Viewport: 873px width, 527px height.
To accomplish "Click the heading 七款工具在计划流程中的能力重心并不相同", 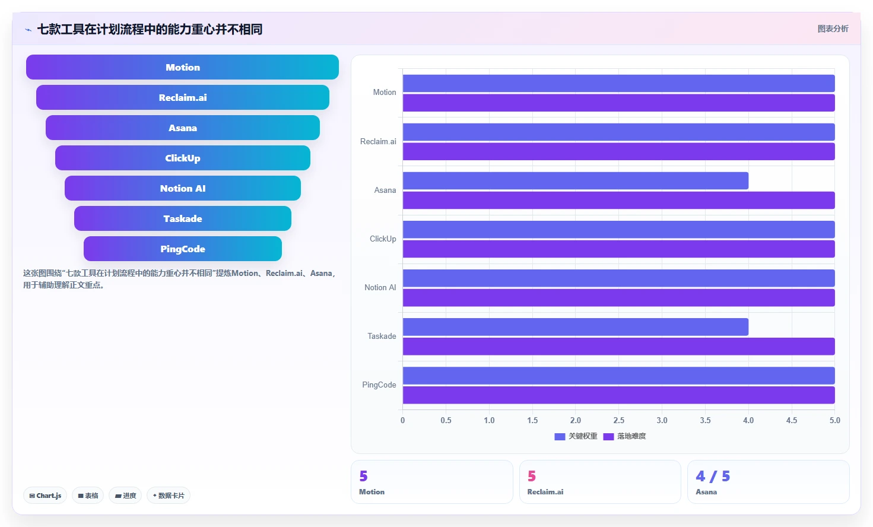I will (x=150, y=29).
